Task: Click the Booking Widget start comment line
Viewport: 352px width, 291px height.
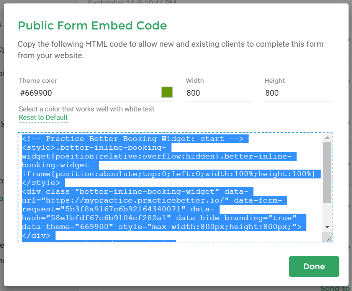Action: coord(133,139)
